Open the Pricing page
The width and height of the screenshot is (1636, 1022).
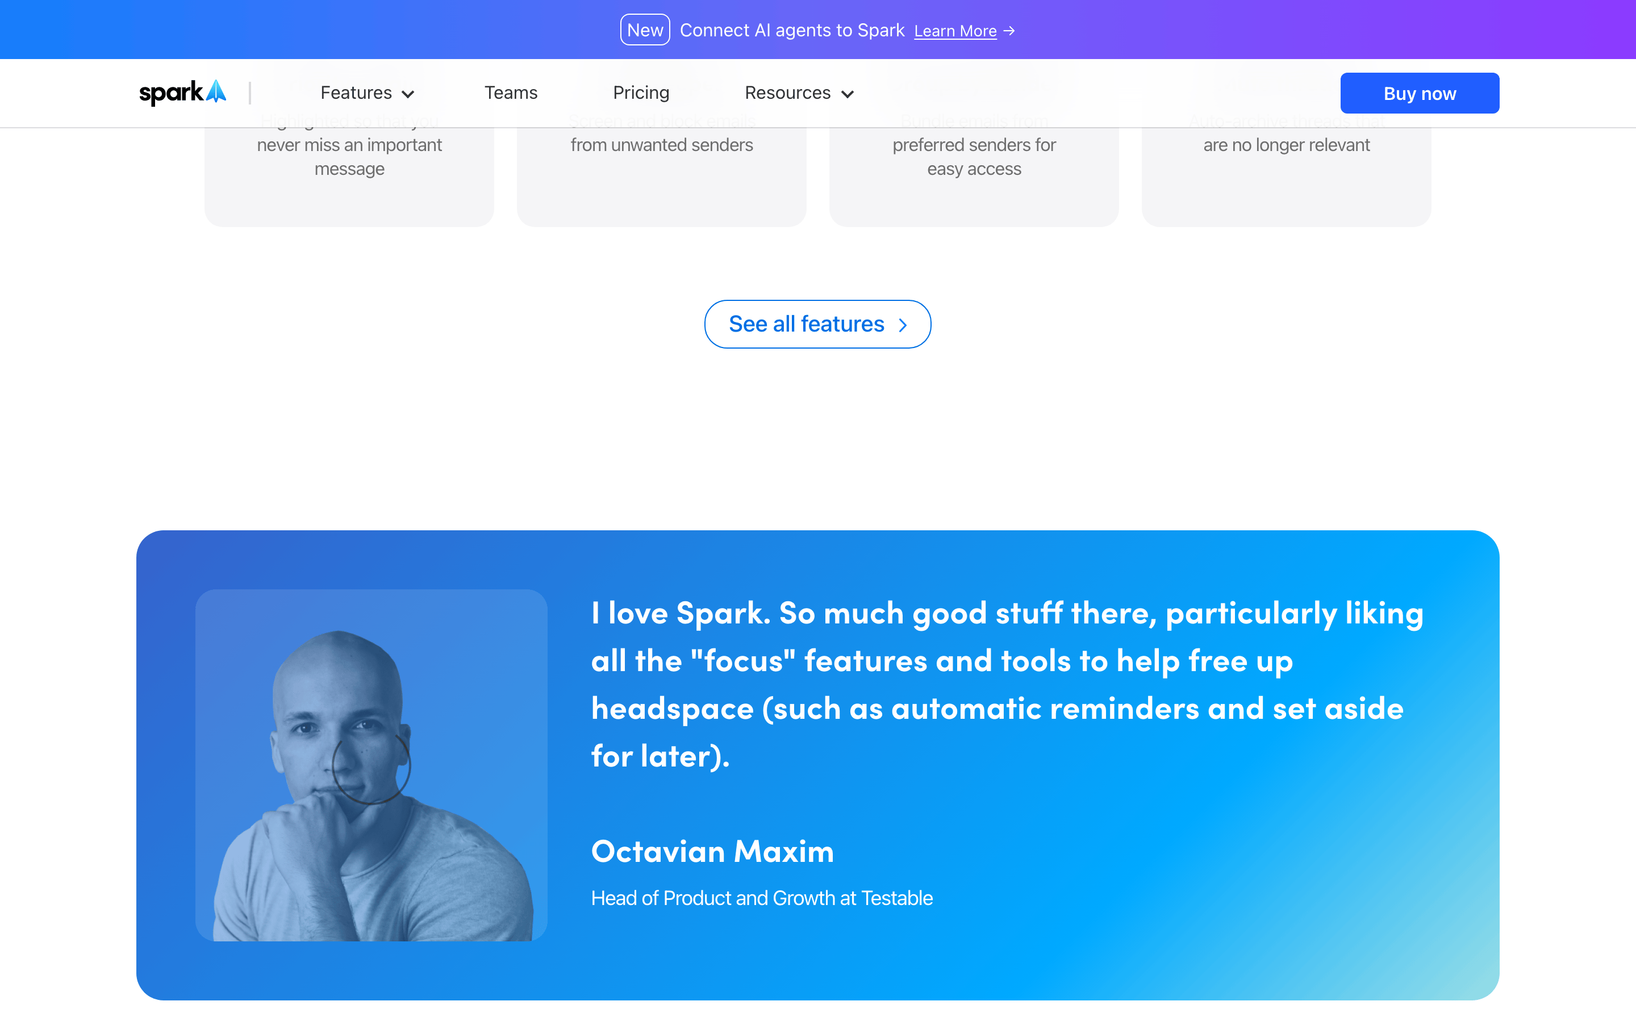click(x=641, y=93)
